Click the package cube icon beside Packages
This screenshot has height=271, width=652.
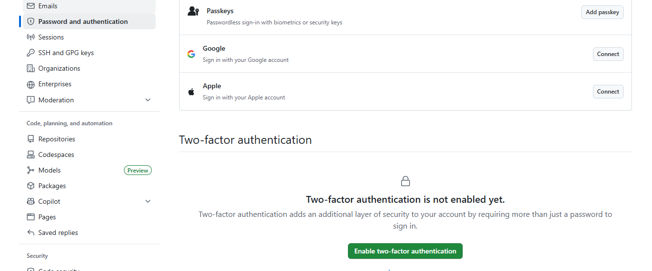click(x=31, y=186)
